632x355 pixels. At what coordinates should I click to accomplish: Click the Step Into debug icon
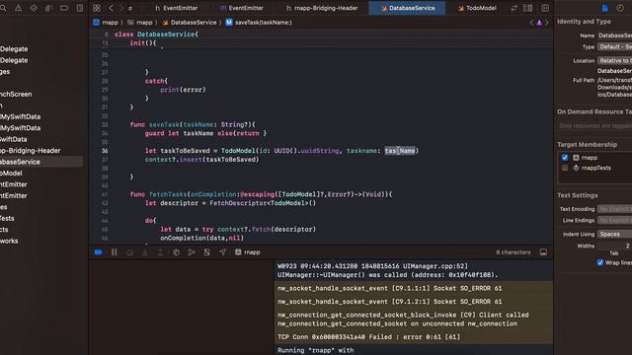point(145,252)
